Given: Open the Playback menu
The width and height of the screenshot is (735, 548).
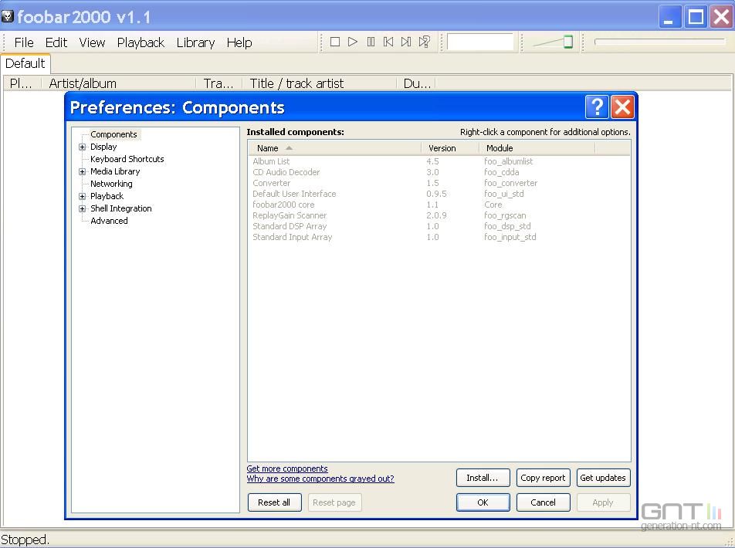Looking at the screenshot, I should [x=141, y=42].
